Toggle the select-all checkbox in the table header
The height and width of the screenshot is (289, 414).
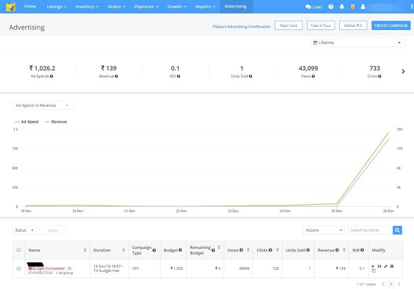point(18,250)
